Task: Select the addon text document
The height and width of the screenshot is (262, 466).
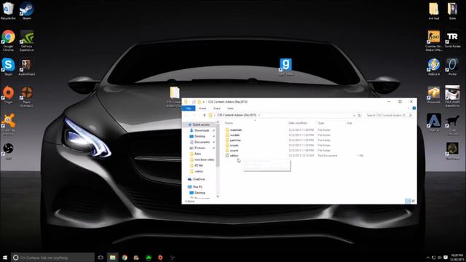Action: [234, 155]
